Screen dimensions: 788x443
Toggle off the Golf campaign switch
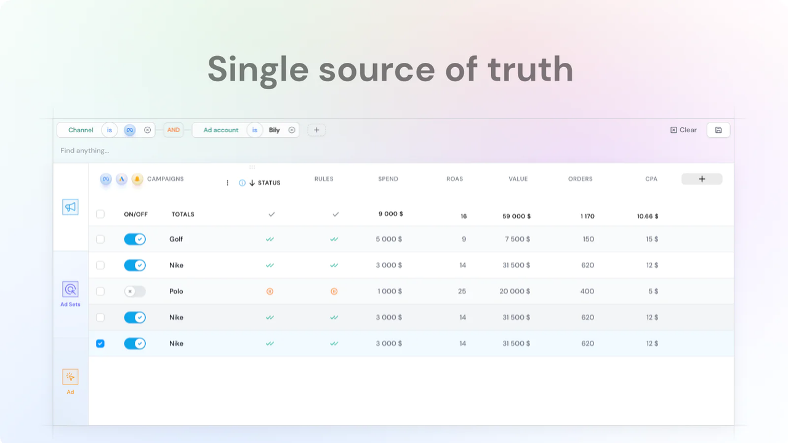tap(135, 239)
